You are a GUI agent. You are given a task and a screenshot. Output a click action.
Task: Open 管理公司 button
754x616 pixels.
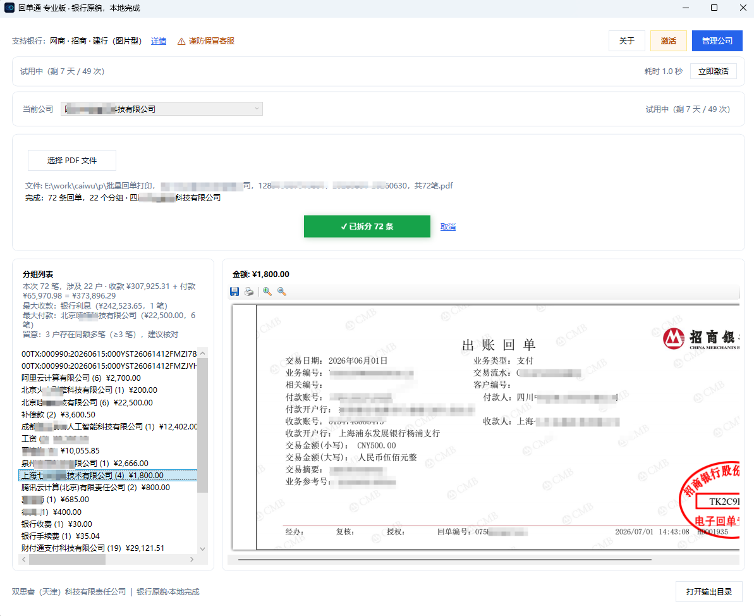click(x=717, y=41)
